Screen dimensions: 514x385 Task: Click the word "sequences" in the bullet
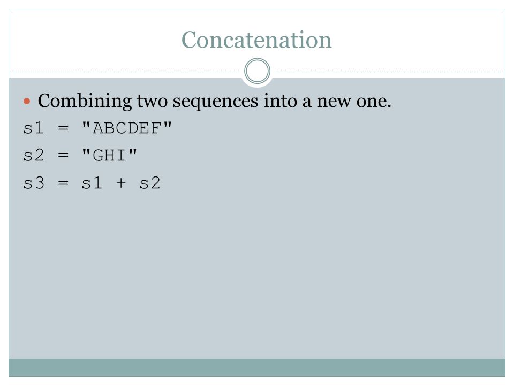point(215,102)
